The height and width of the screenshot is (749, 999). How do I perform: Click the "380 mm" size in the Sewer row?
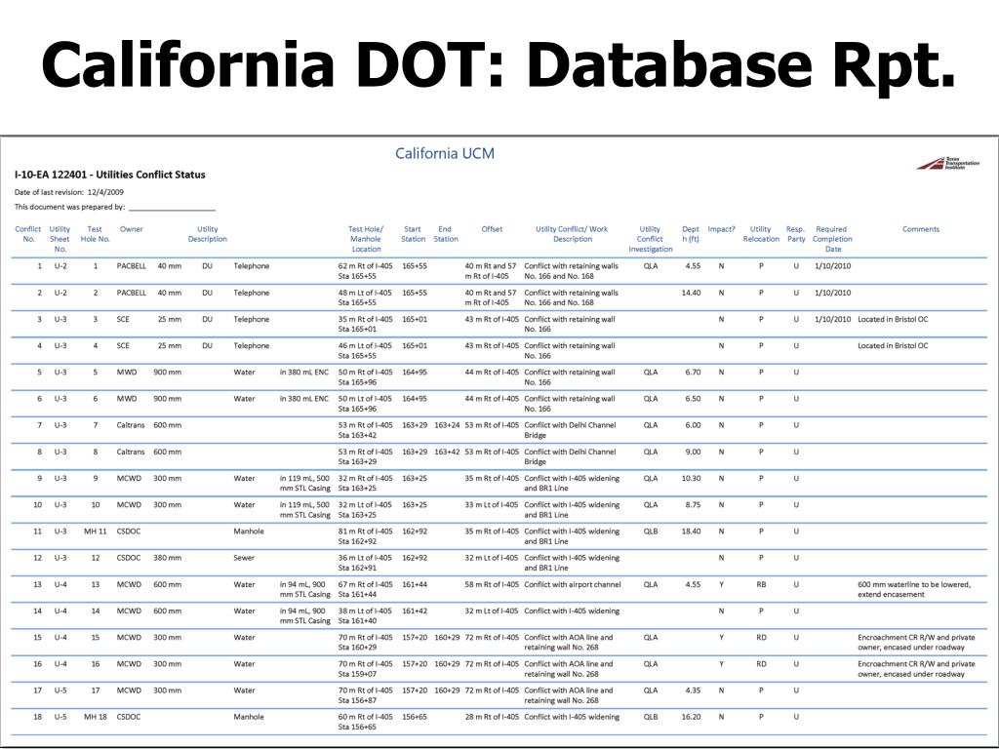tap(167, 558)
